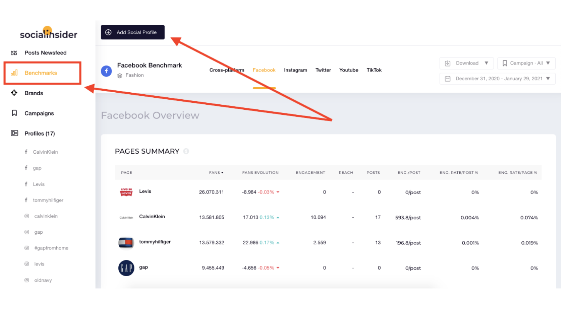The height and width of the screenshot is (309, 563).
Task: Click the blue Facebook badge icon
Action: [x=106, y=71]
